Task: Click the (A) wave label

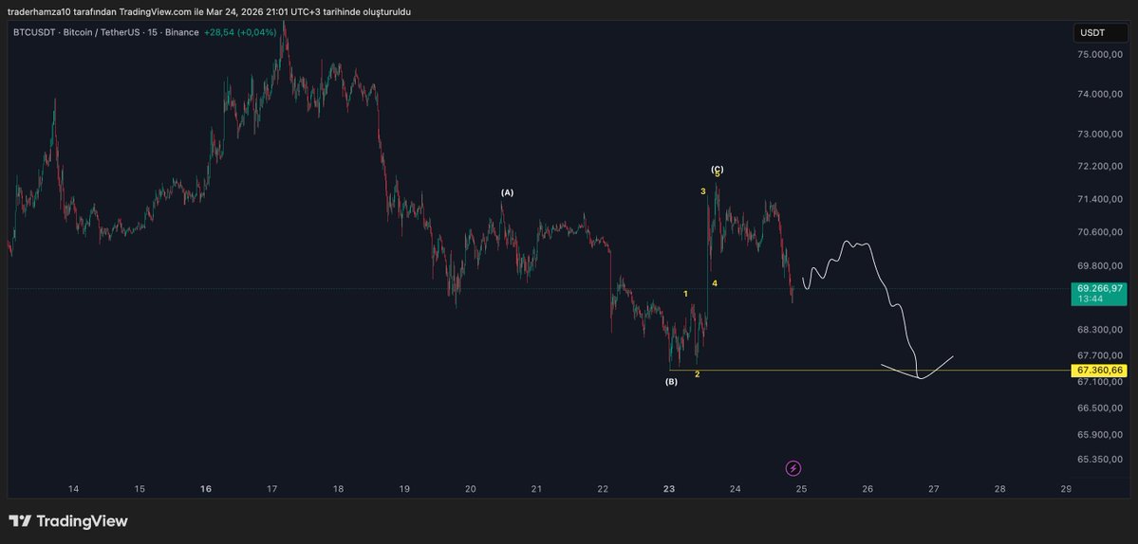Action: point(508,192)
